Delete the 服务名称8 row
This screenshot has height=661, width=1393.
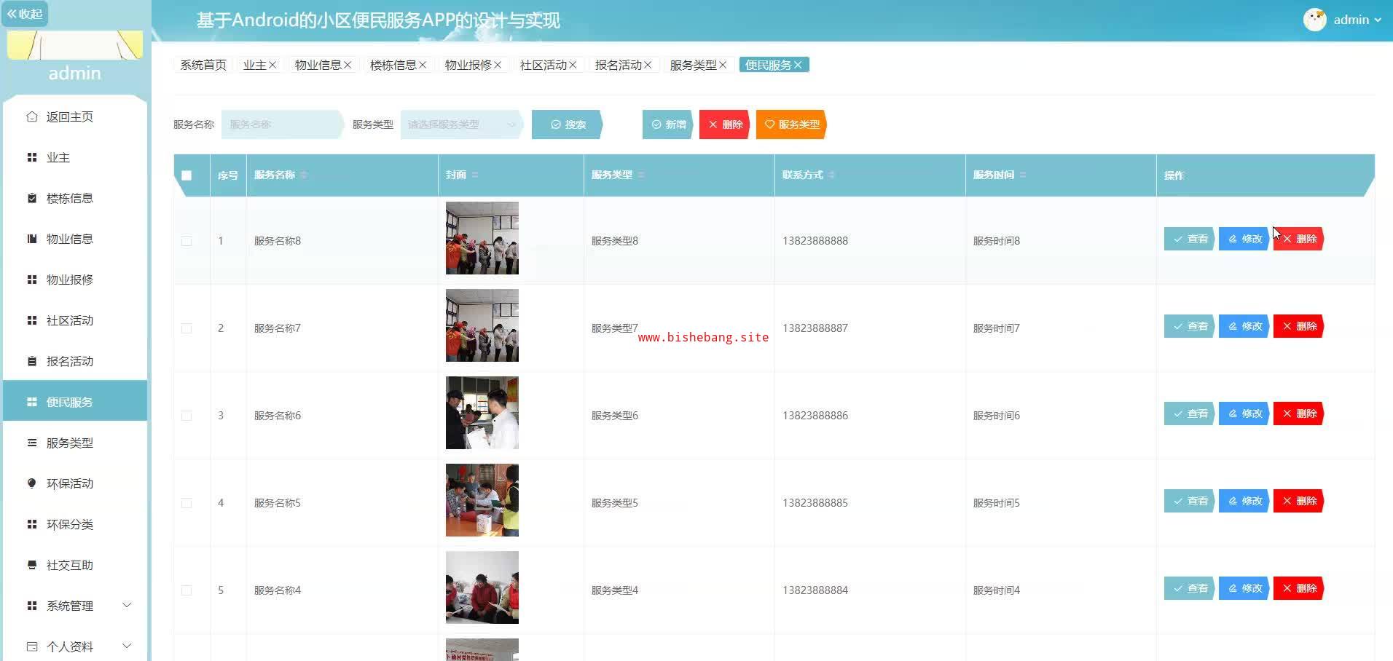pos(1298,239)
